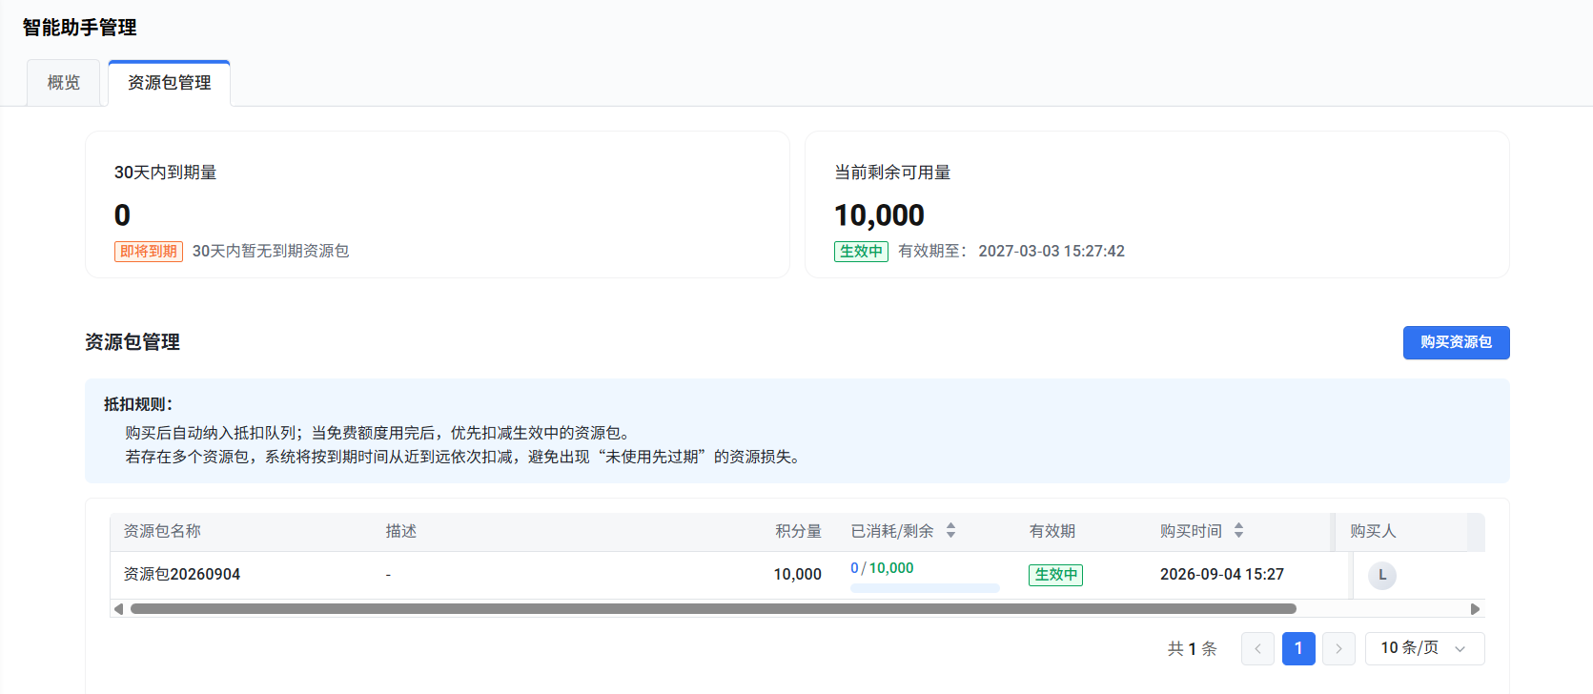Go to previous page arrow
Viewport: 1593px width, 694px height.
coord(1257,649)
